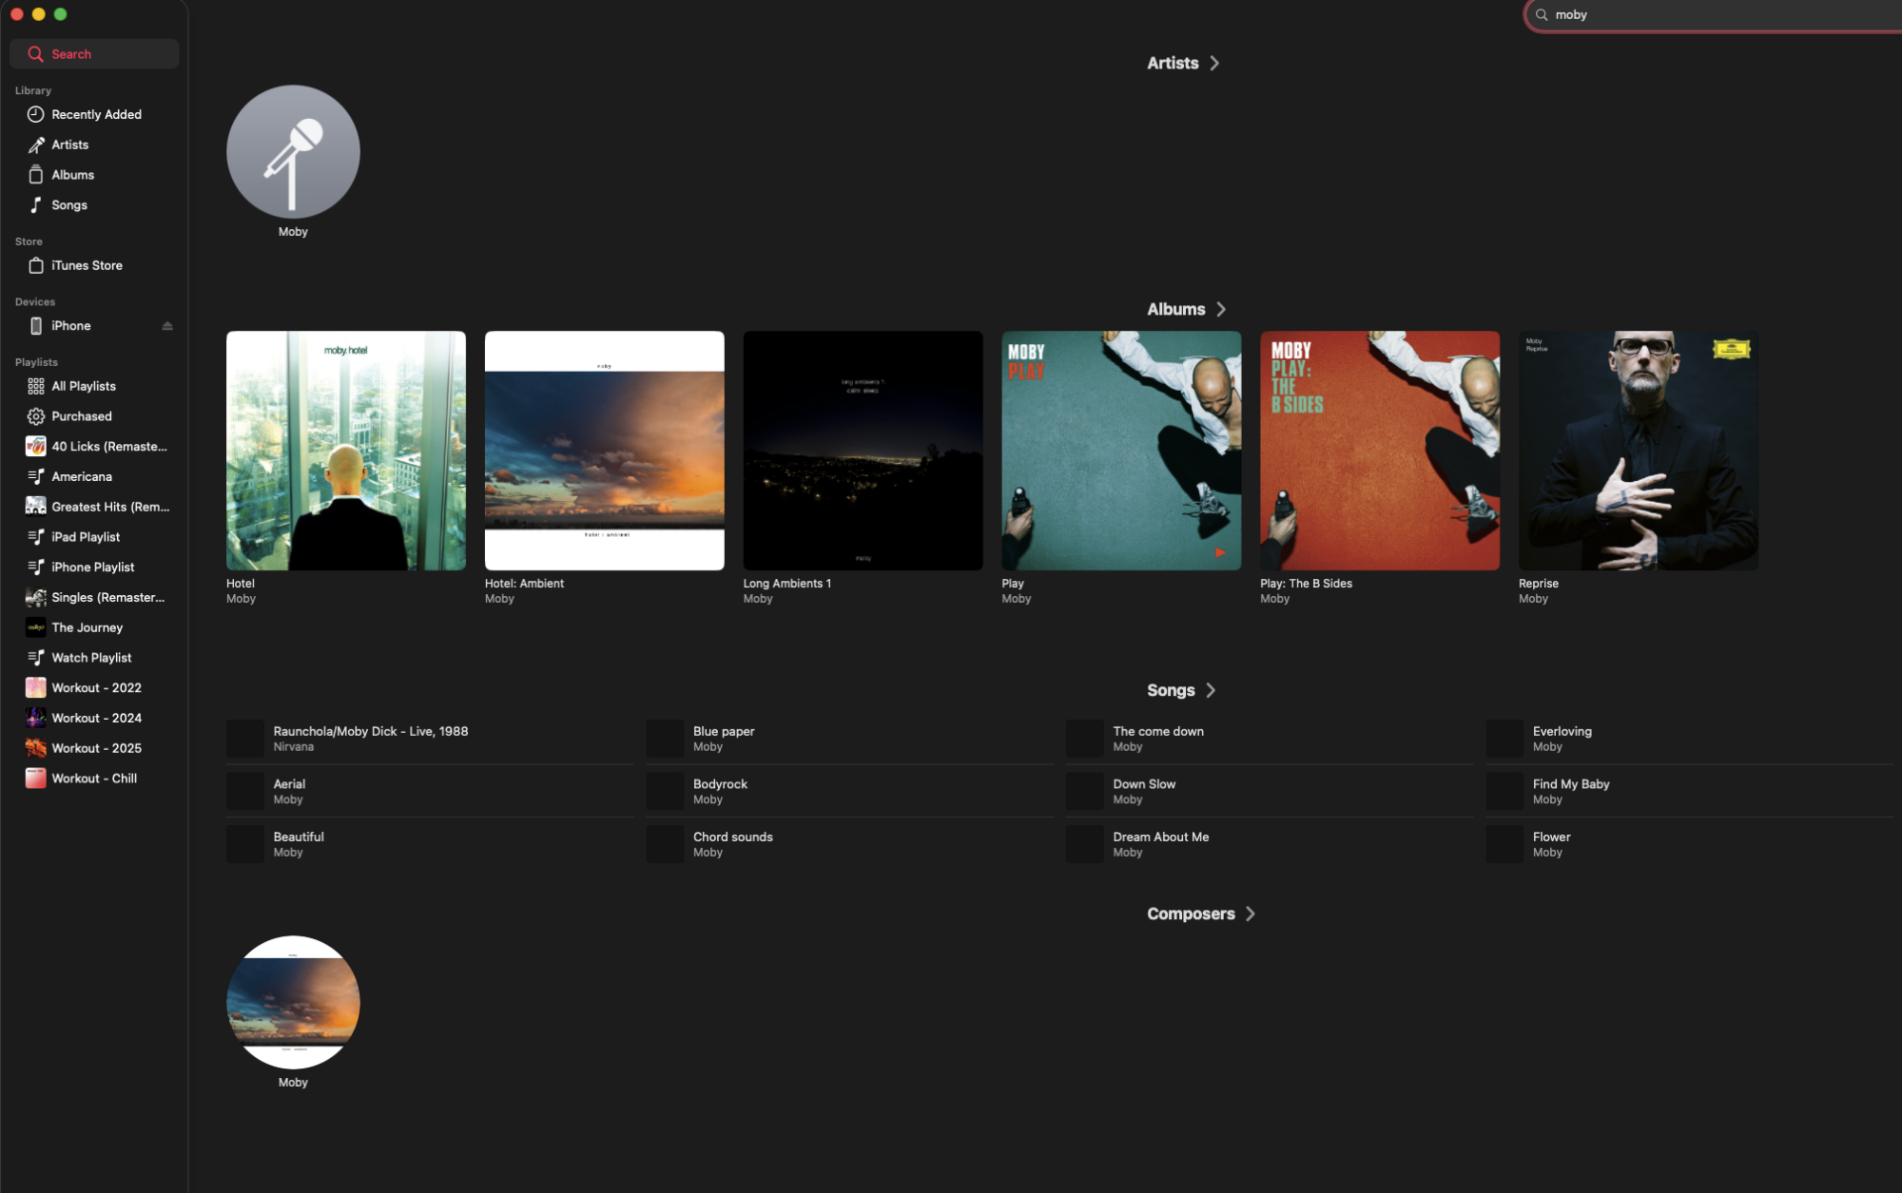The height and width of the screenshot is (1193, 1902).
Task: Click the Singles (Remaster...) artwork icon
Action: point(36,598)
